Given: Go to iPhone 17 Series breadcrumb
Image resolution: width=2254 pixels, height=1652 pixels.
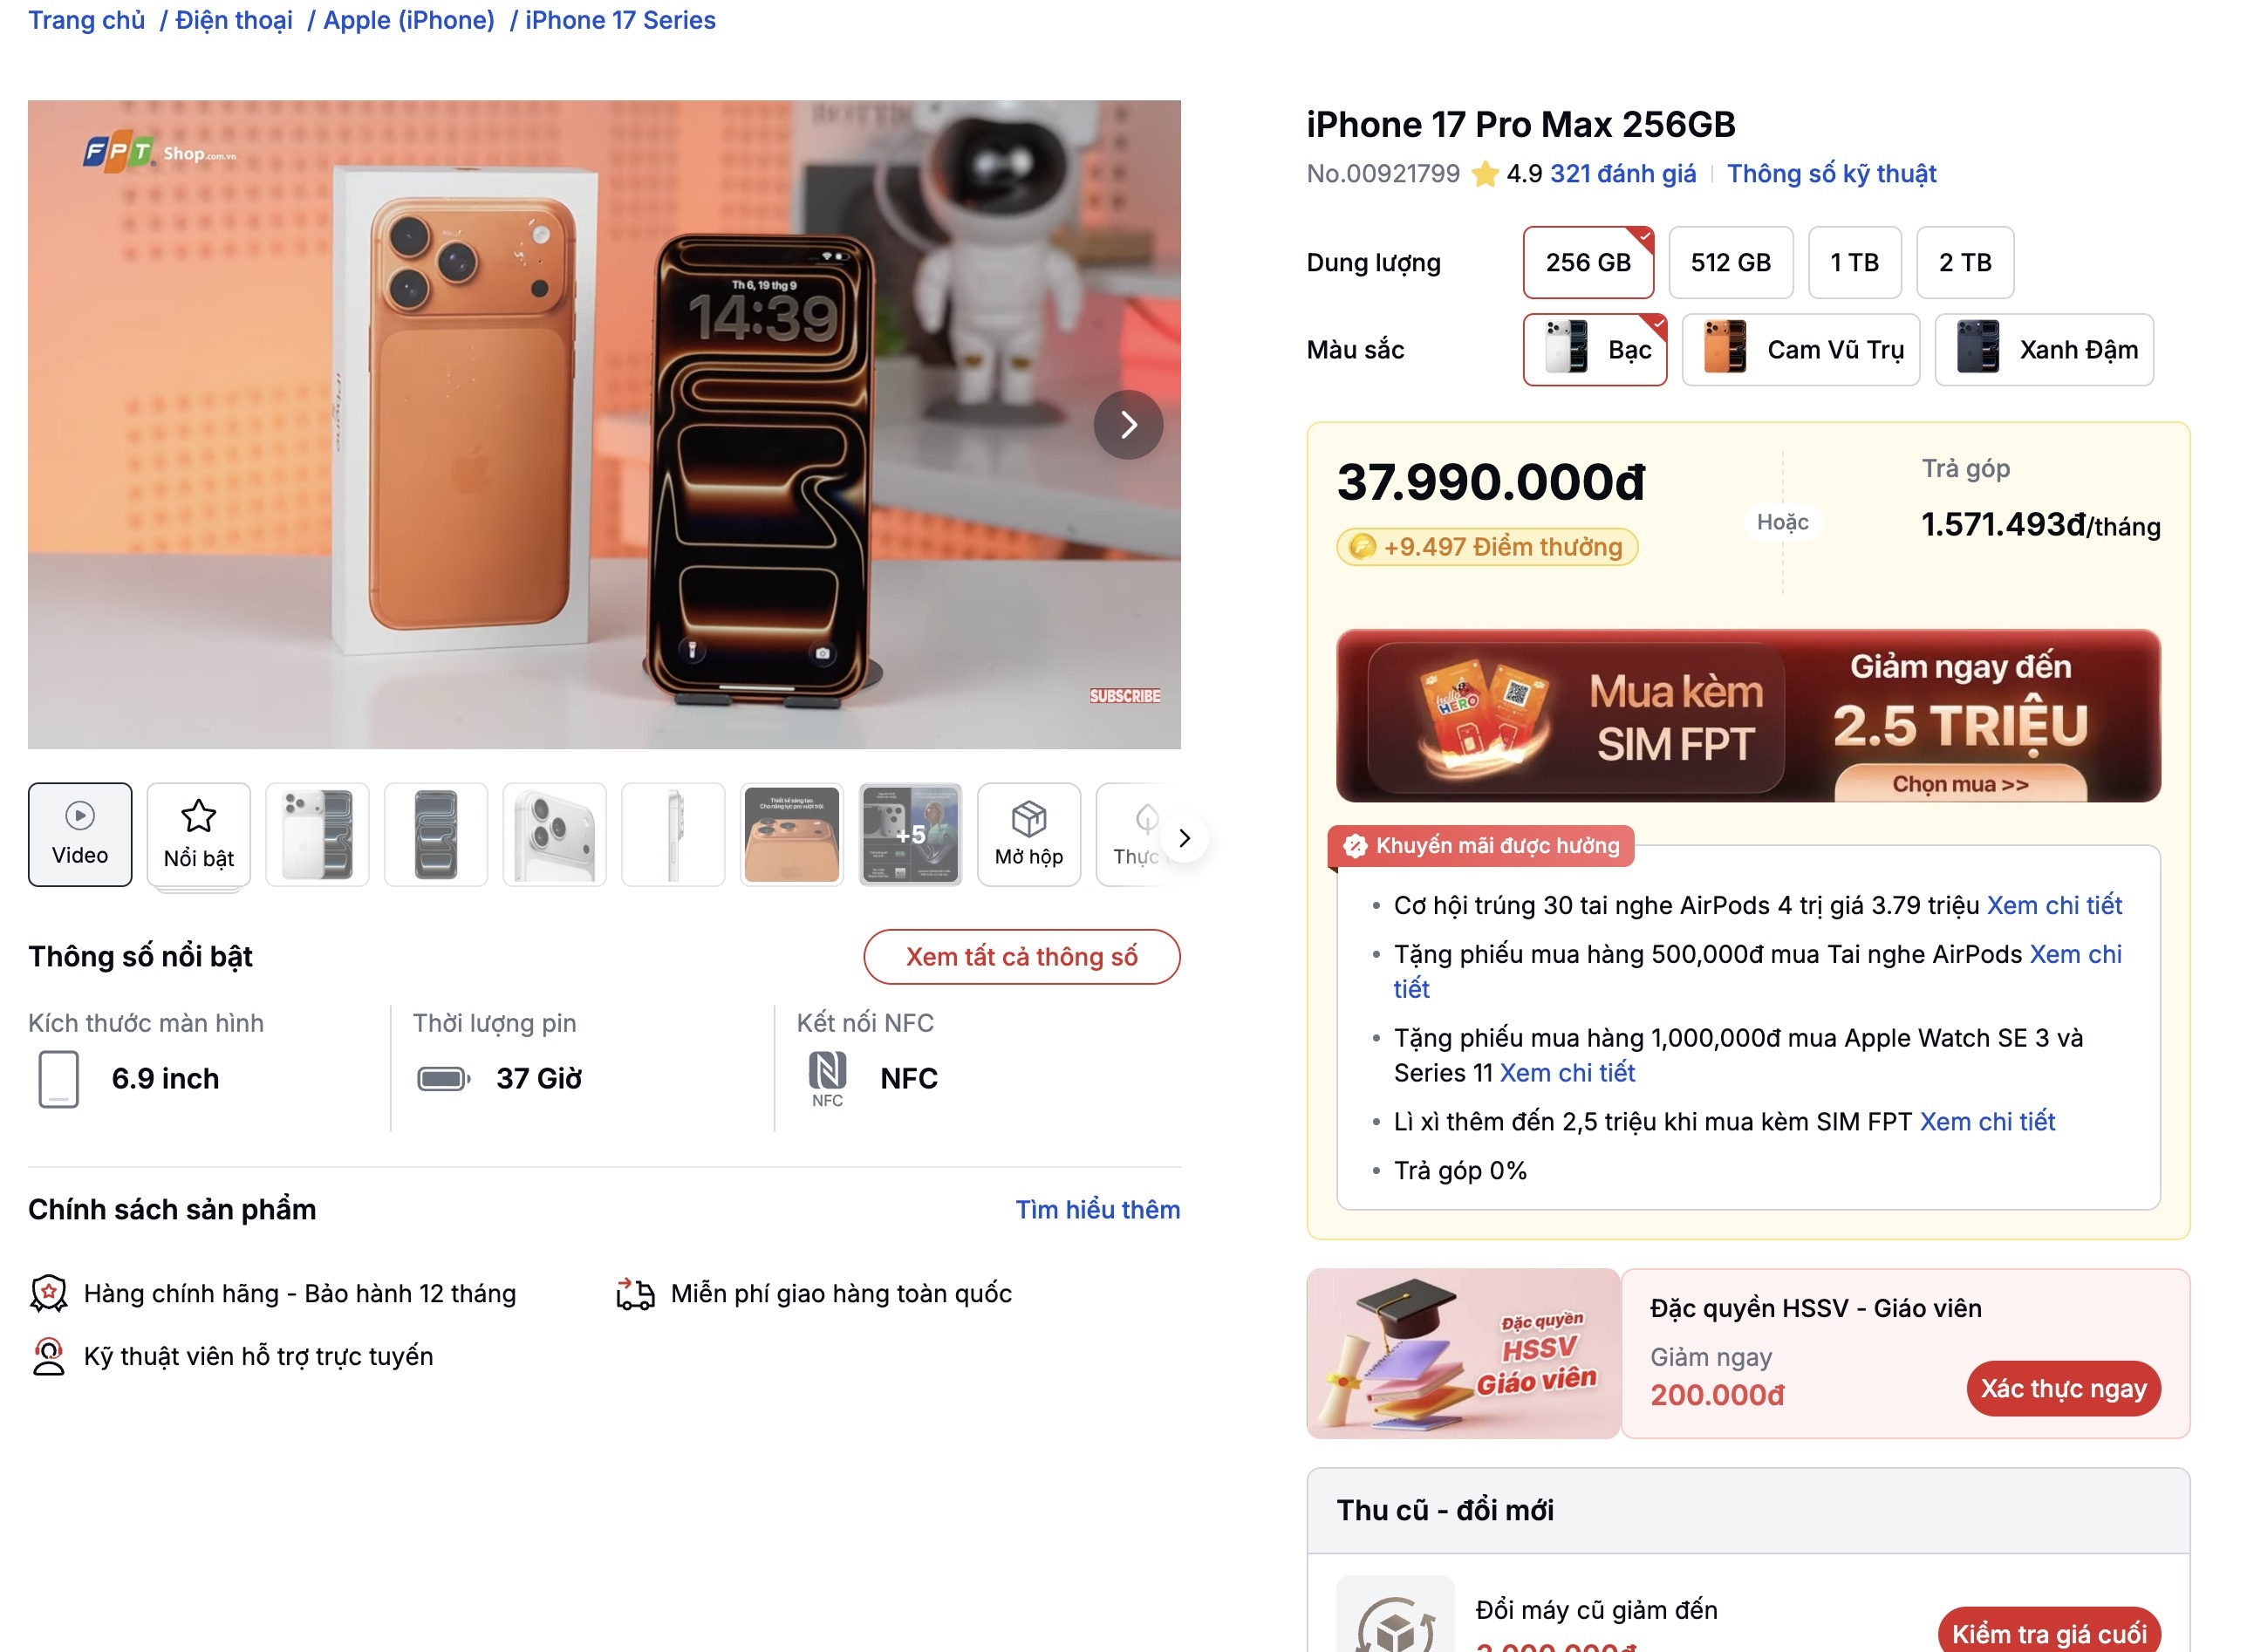Looking at the screenshot, I should [620, 20].
